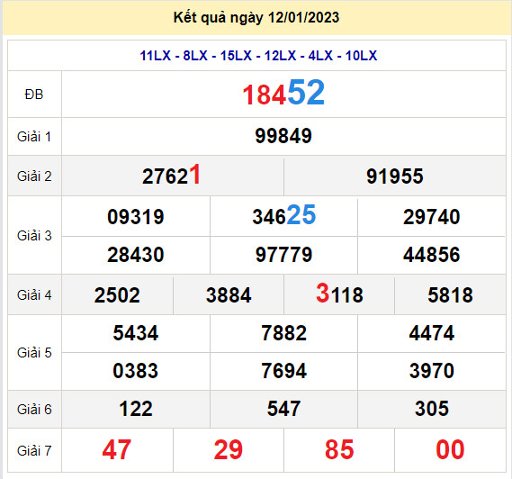This screenshot has width=512, height=479.
Task: Select the 10LX series code
Action: pos(361,56)
